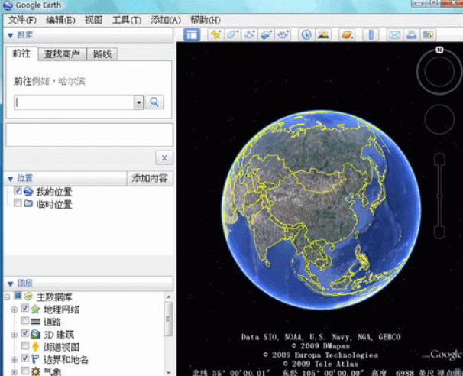Image resolution: width=463 pixels, height=376 pixels.
Task: Click the 添加内容 button
Action: [151, 178]
